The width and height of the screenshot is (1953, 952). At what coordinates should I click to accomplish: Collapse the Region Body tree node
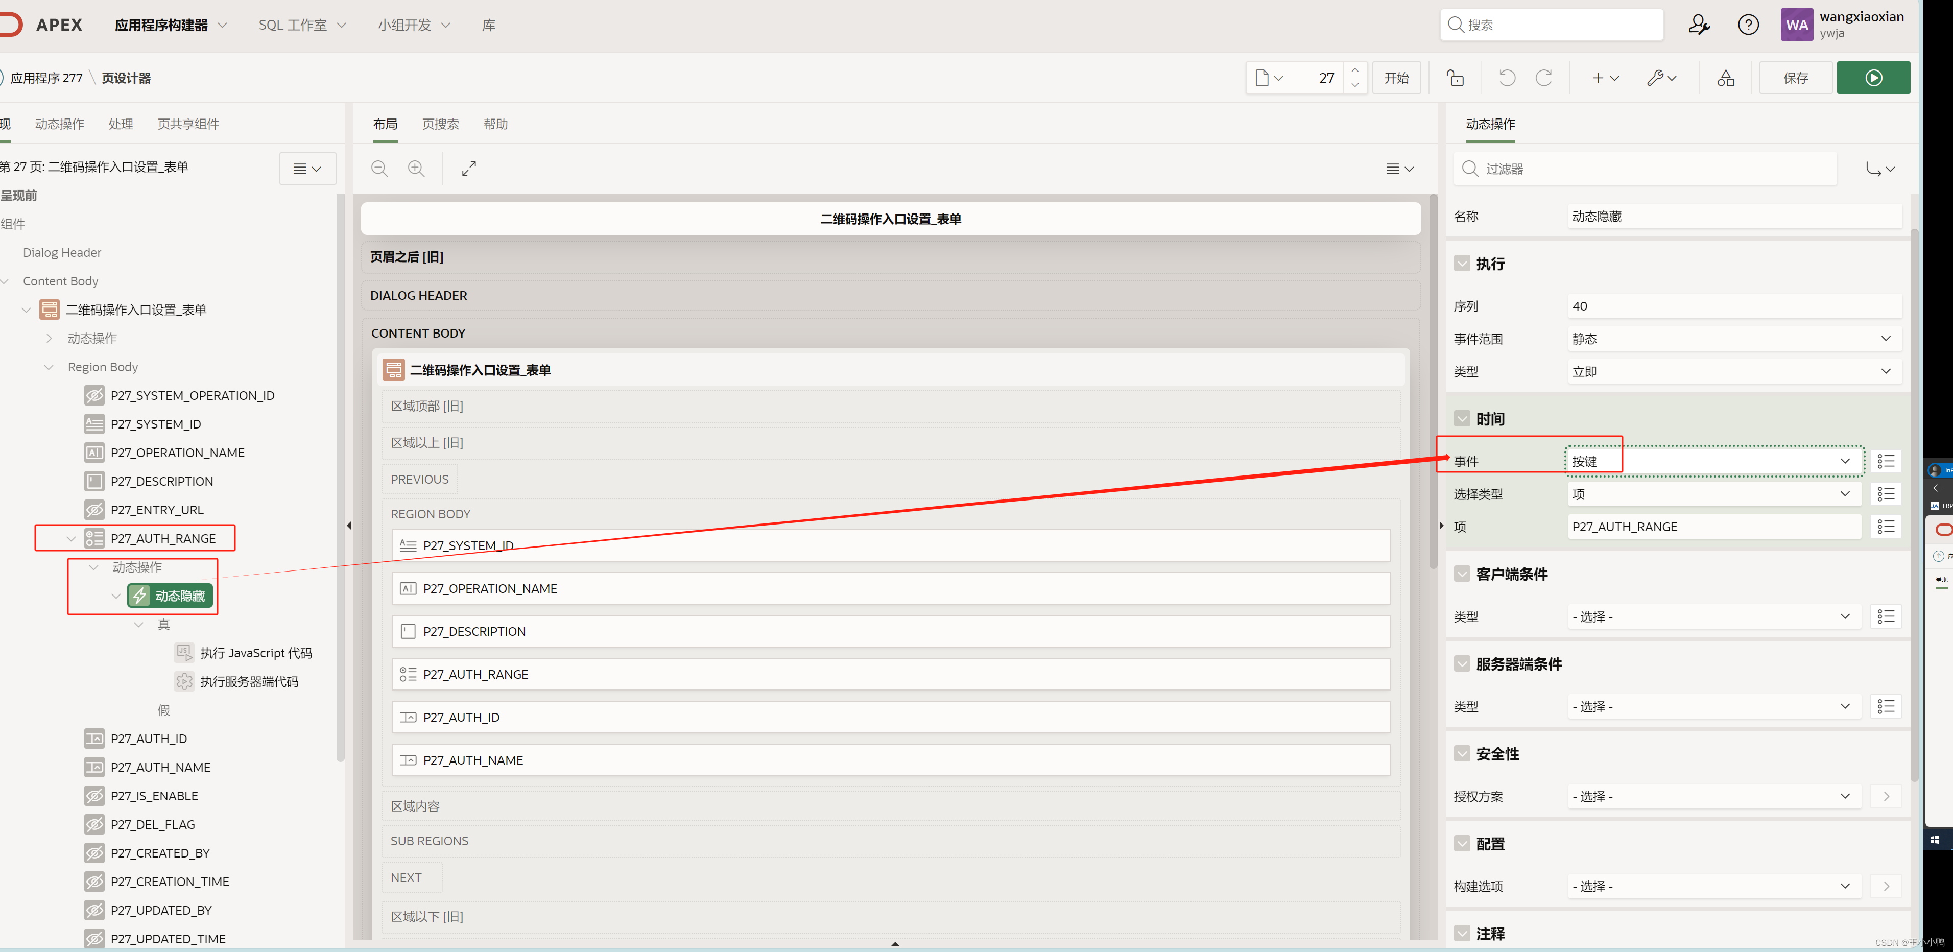click(49, 367)
